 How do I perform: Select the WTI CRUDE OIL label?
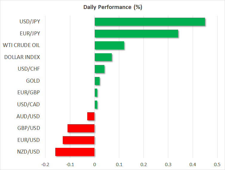pyautogui.click(x=21, y=45)
